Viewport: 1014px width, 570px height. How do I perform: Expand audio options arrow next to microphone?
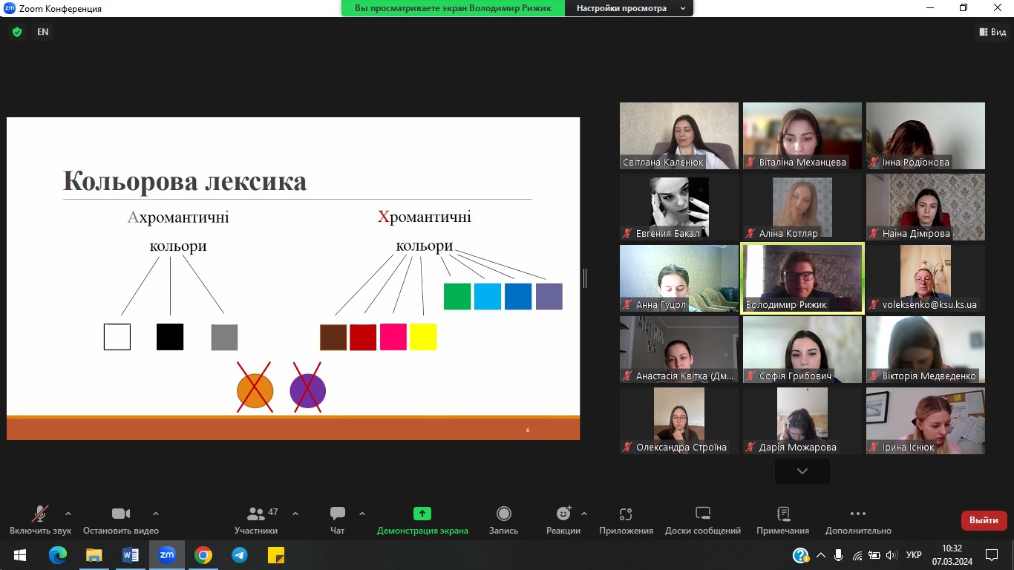[68, 514]
